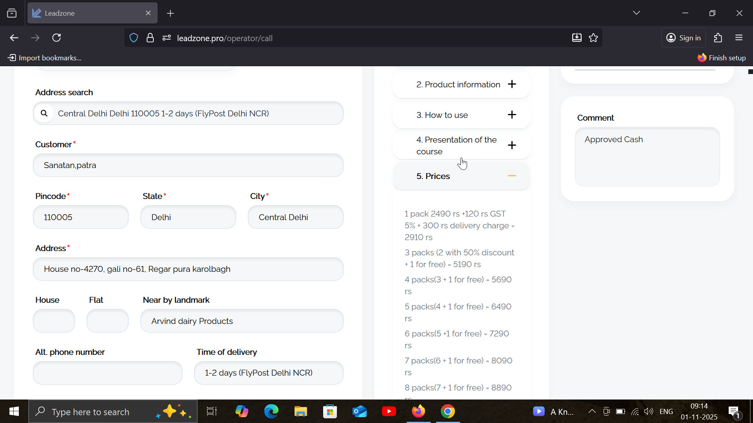Open Firefox application menu hamburger

click(x=739, y=38)
